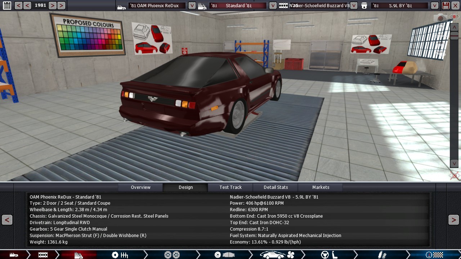Expand the '81 OAM Phoenix ReDux model dropdown
Viewport: 461px width, 259px height.
192,5
